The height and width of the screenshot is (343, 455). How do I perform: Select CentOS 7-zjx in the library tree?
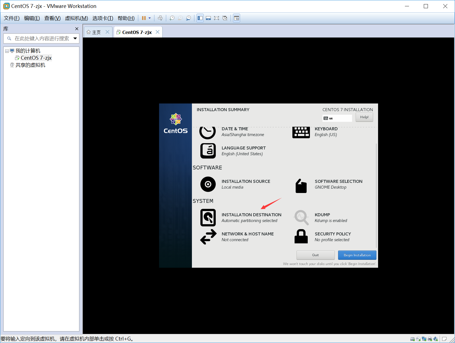pyautogui.click(x=36, y=58)
